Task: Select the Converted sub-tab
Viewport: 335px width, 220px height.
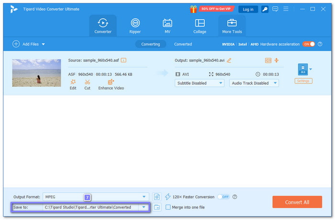Action: [183, 44]
